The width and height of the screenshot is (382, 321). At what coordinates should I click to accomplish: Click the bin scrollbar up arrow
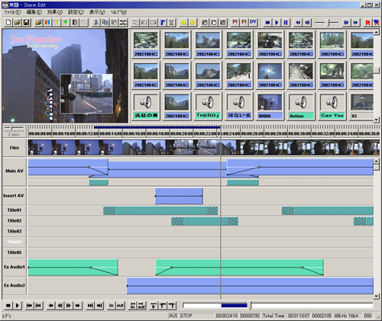(x=377, y=32)
